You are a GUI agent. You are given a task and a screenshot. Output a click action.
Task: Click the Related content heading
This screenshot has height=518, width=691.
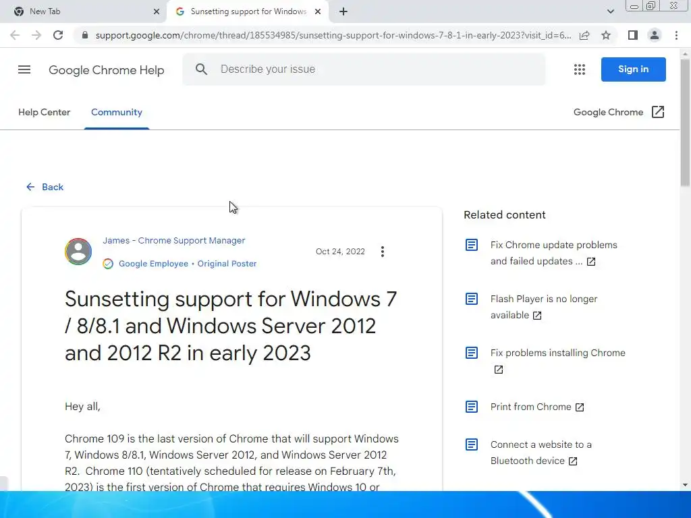click(505, 215)
